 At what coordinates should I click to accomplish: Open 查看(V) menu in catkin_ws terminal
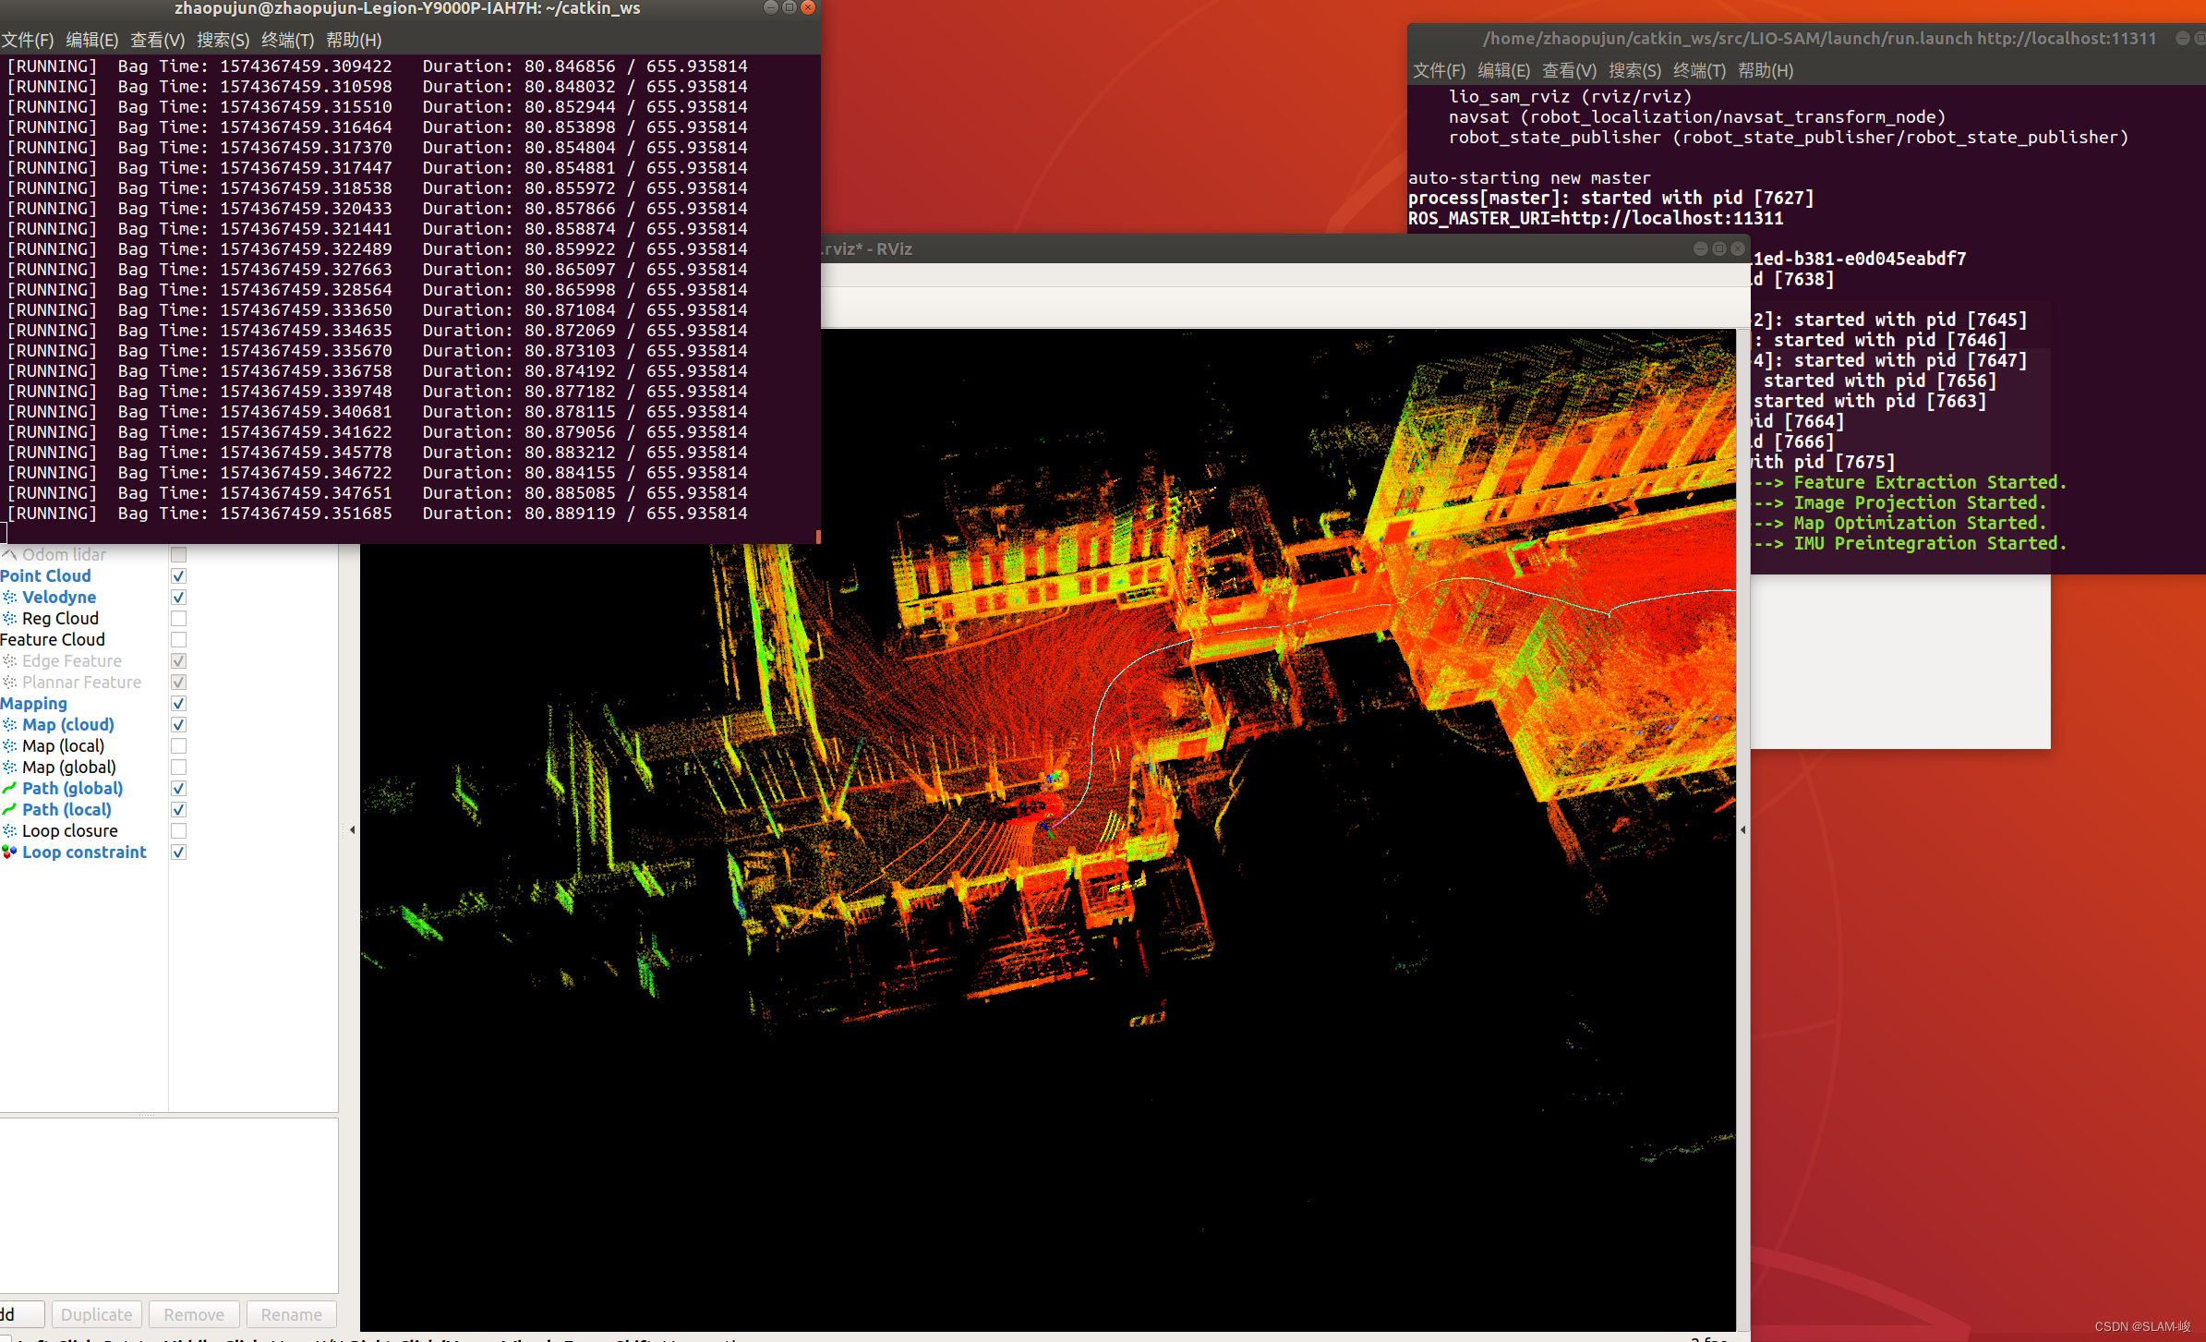click(x=158, y=40)
